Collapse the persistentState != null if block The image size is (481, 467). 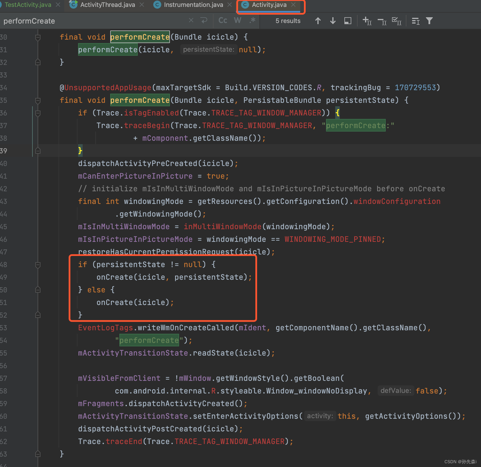point(38,265)
